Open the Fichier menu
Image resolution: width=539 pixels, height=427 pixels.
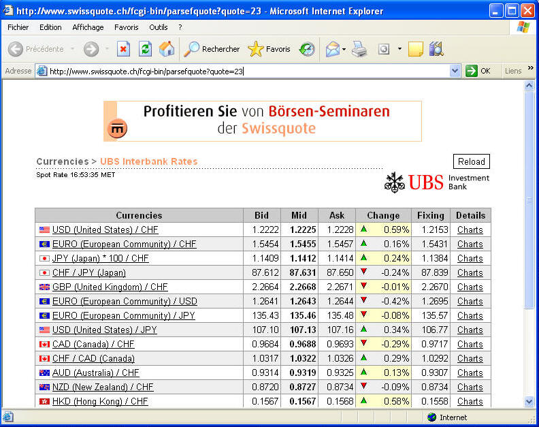18,27
